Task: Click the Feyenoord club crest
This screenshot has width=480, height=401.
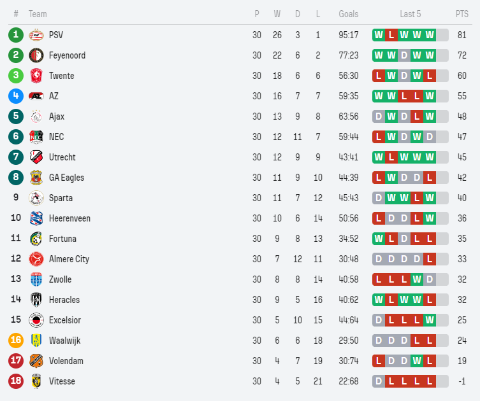Action: tap(36, 55)
